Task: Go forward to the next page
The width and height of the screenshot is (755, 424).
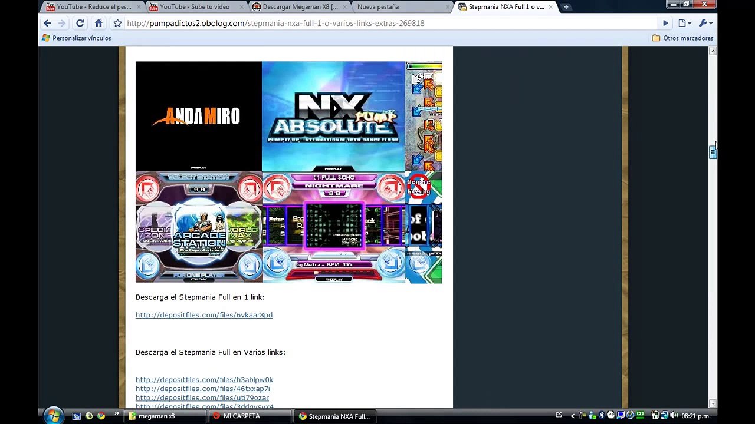Action: click(62, 23)
